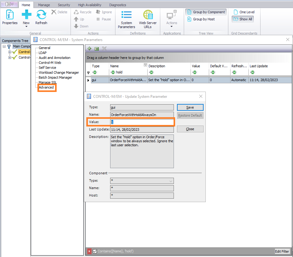Select Control-M Web category

click(50, 63)
